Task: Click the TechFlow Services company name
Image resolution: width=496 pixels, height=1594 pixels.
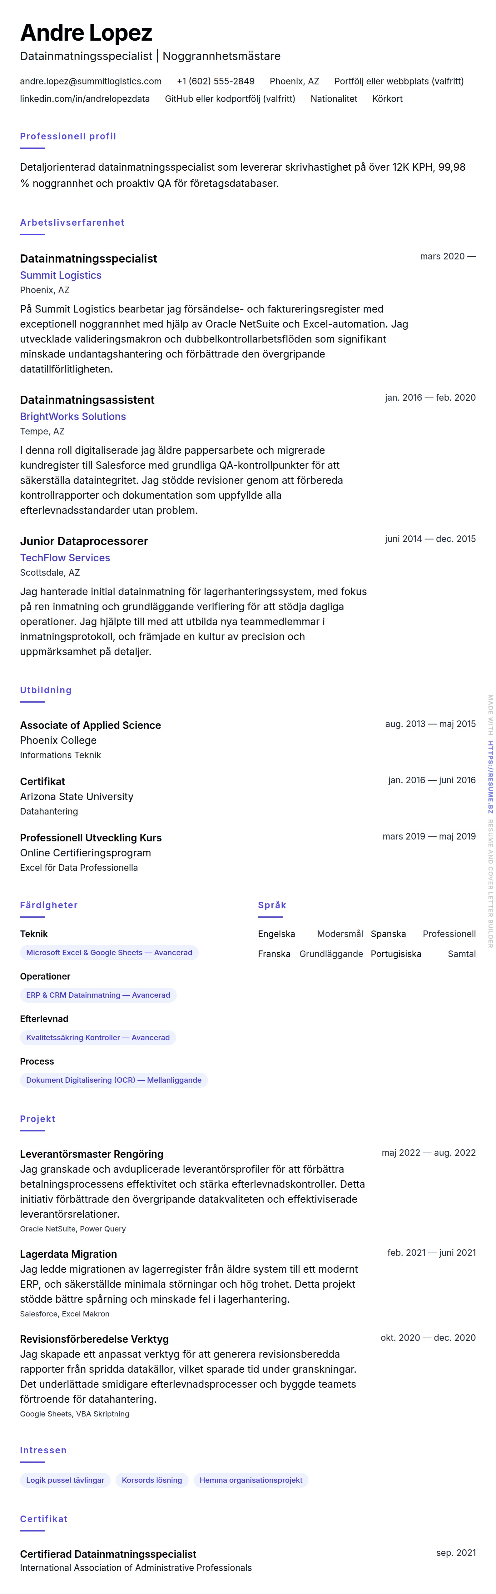Action: click(65, 558)
